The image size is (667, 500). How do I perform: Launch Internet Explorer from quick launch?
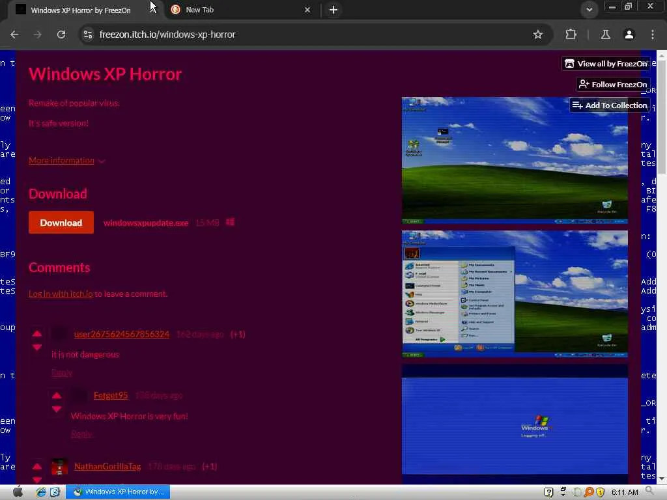(41, 492)
